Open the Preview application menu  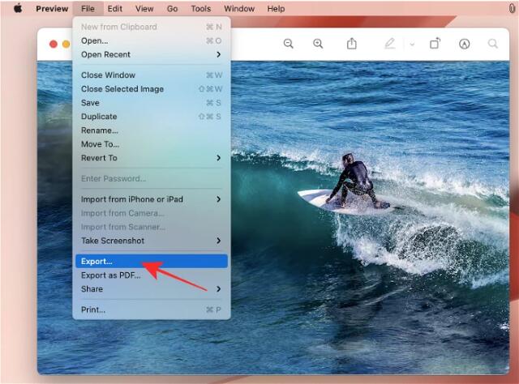point(52,9)
